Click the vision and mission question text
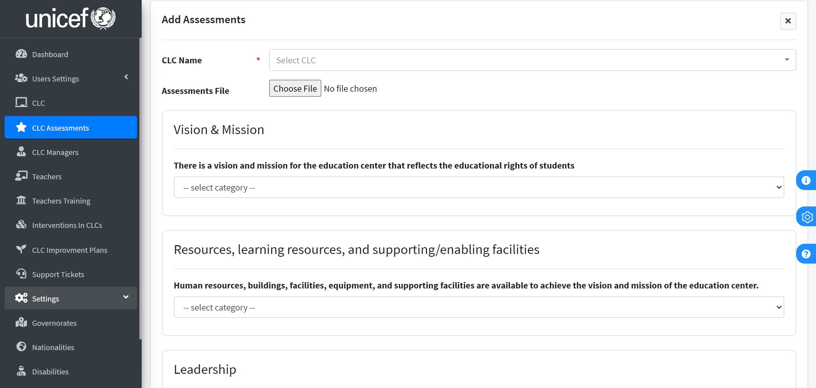Screen dimensions: 816x388 [x=374, y=165]
